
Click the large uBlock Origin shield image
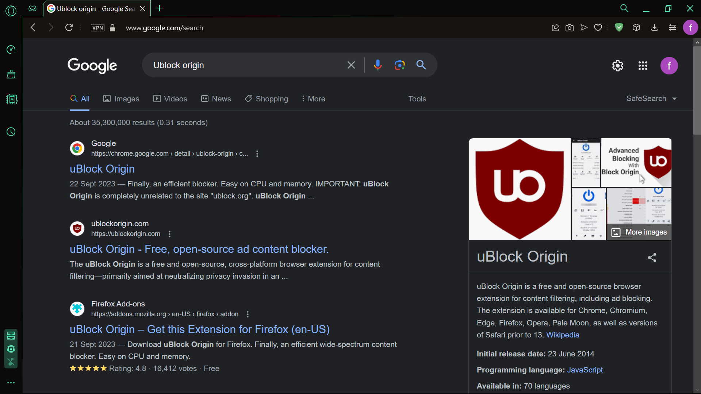[520, 189]
